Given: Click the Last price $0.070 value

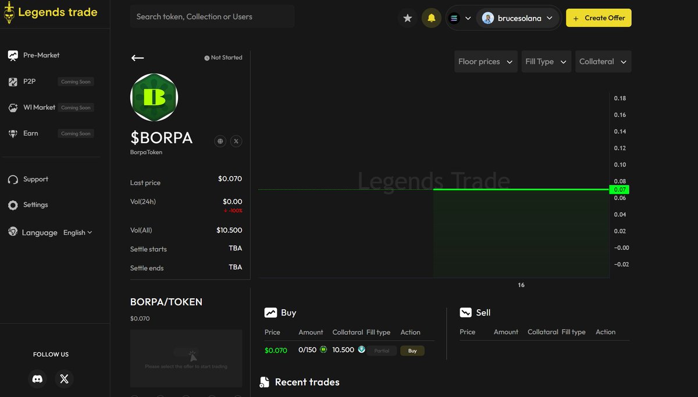Looking at the screenshot, I should [x=230, y=178].
